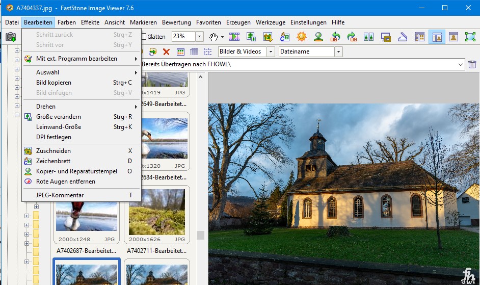Select the moss thumbnail 2000x1626

coord(157,215)
